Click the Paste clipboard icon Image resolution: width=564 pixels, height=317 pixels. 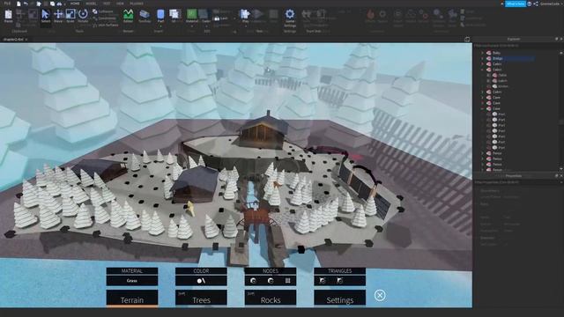[8, 16]
